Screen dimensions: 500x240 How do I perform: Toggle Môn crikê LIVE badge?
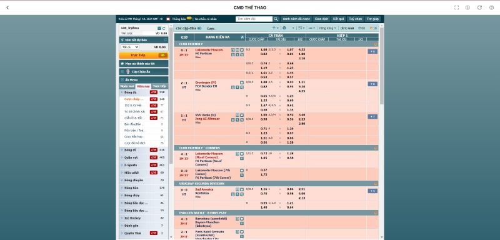[154, 172]
